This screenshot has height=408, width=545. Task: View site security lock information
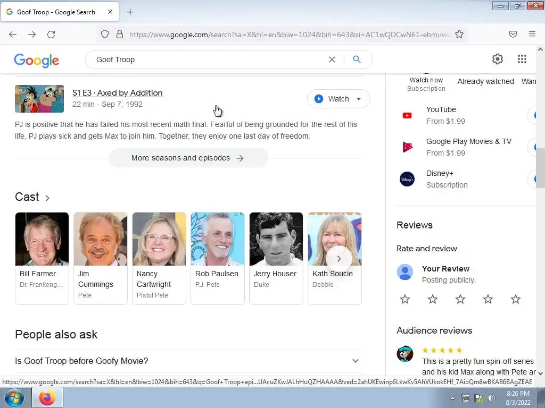click(x=120, y=34)
